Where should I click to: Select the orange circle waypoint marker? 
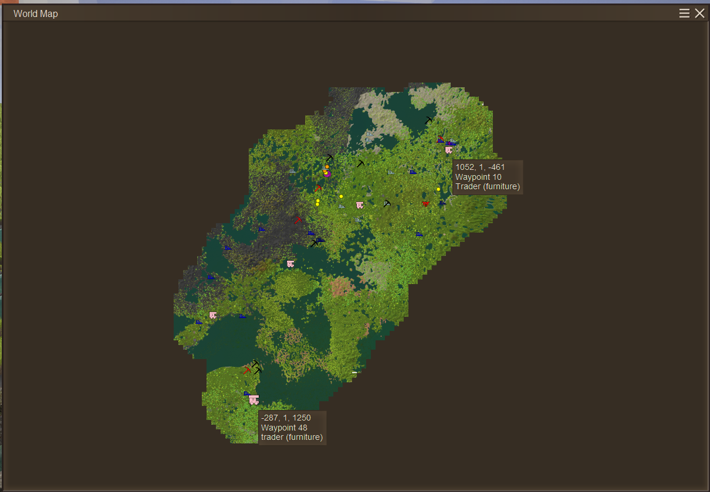click(327, 167)
